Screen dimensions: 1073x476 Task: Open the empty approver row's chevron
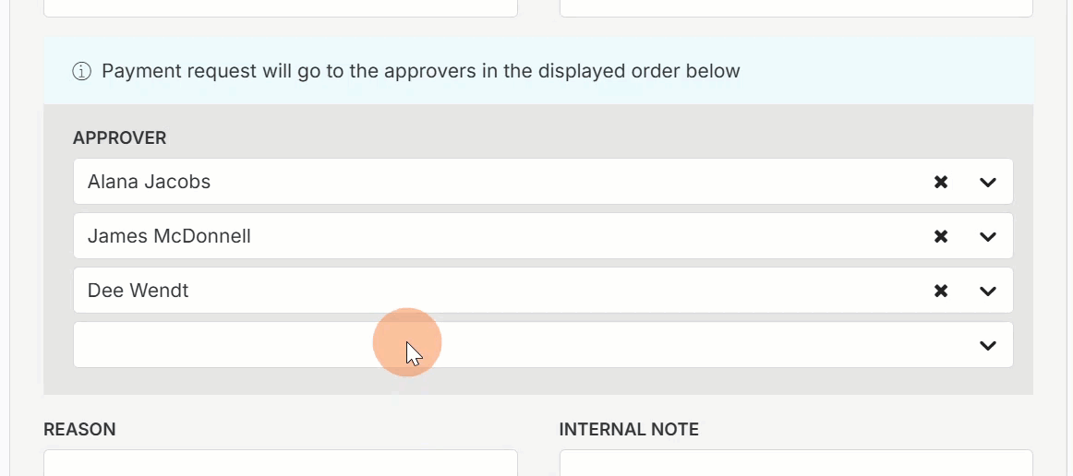coord(987,345)
